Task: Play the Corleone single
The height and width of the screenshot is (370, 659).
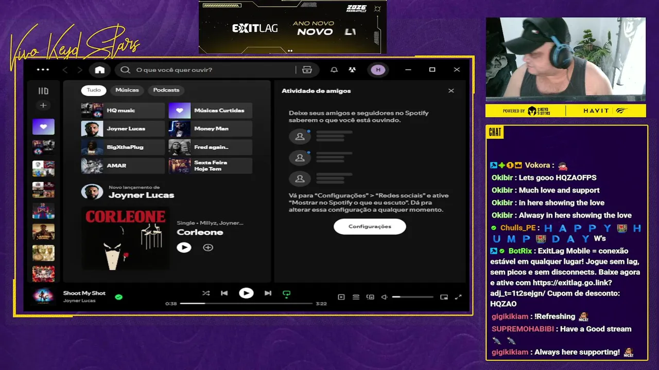Action: (184, 248)
